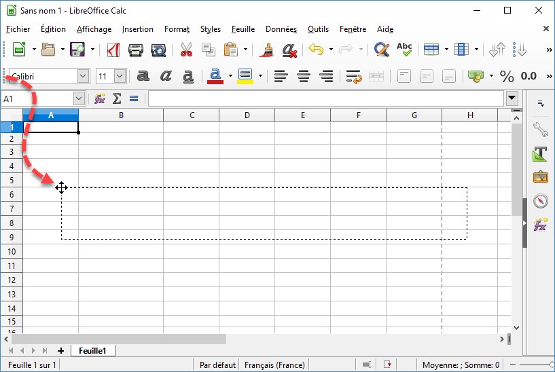The height and width of the screenshot is (372, 555).
Task: Add a new sheet with plus button
Action: [60, 350]
